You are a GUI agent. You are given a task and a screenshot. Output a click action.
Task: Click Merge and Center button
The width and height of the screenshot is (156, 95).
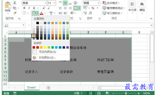[76, 8]
